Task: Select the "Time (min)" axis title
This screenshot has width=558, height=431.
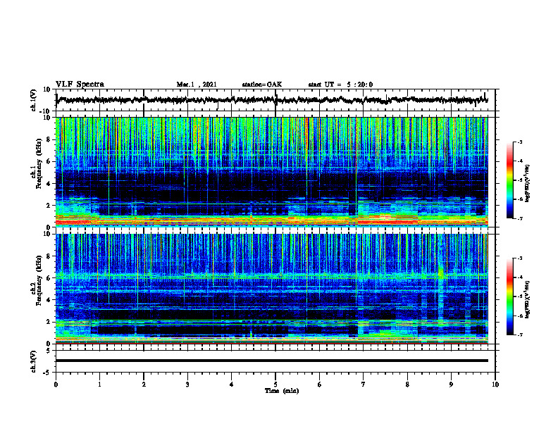Action: point(282,391)
